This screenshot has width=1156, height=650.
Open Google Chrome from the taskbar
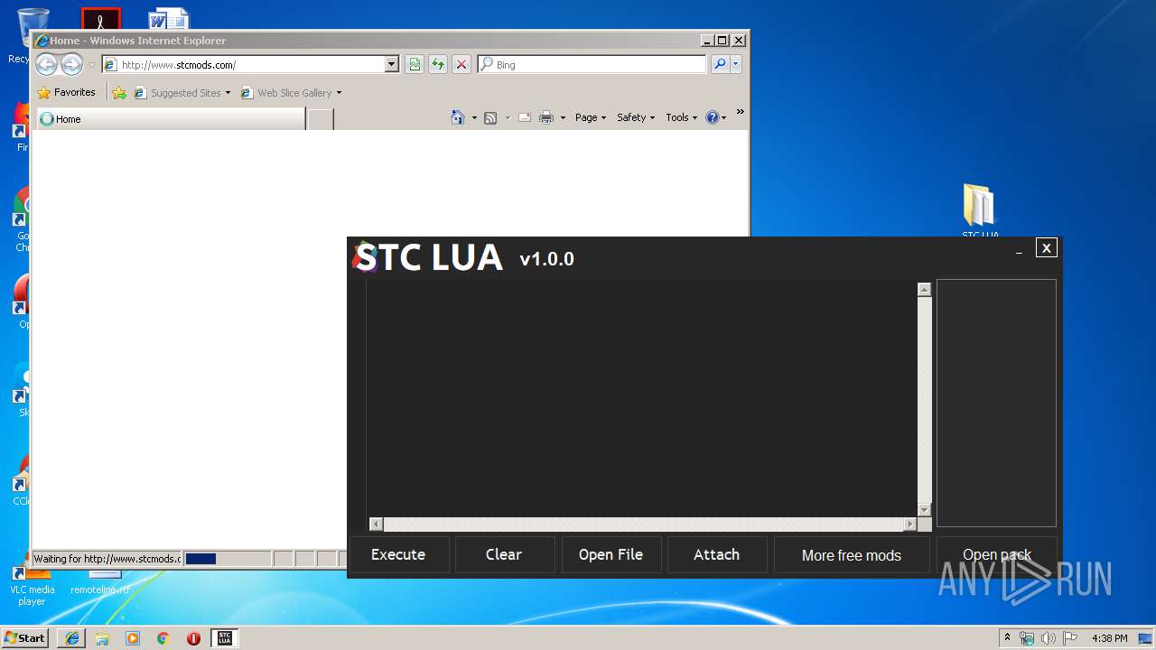pyautogui.click(x=163, y=638)
